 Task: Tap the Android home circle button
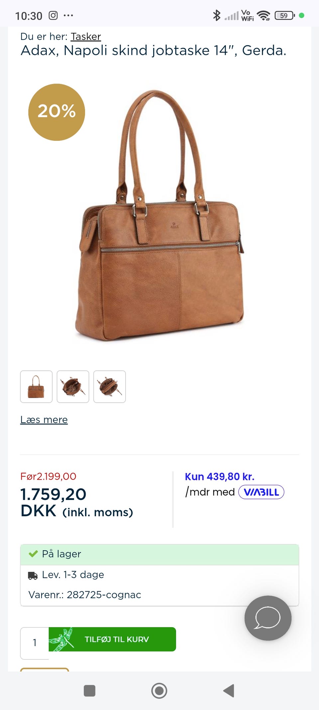pos(159,691)
